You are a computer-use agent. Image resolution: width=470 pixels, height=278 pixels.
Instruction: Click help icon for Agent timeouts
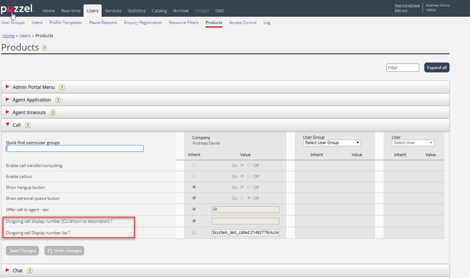[53, 112]
